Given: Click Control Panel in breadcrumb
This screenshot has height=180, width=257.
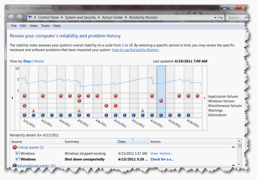Looking at the screenshot, I should pyautogui.click(x=49, y=17).
